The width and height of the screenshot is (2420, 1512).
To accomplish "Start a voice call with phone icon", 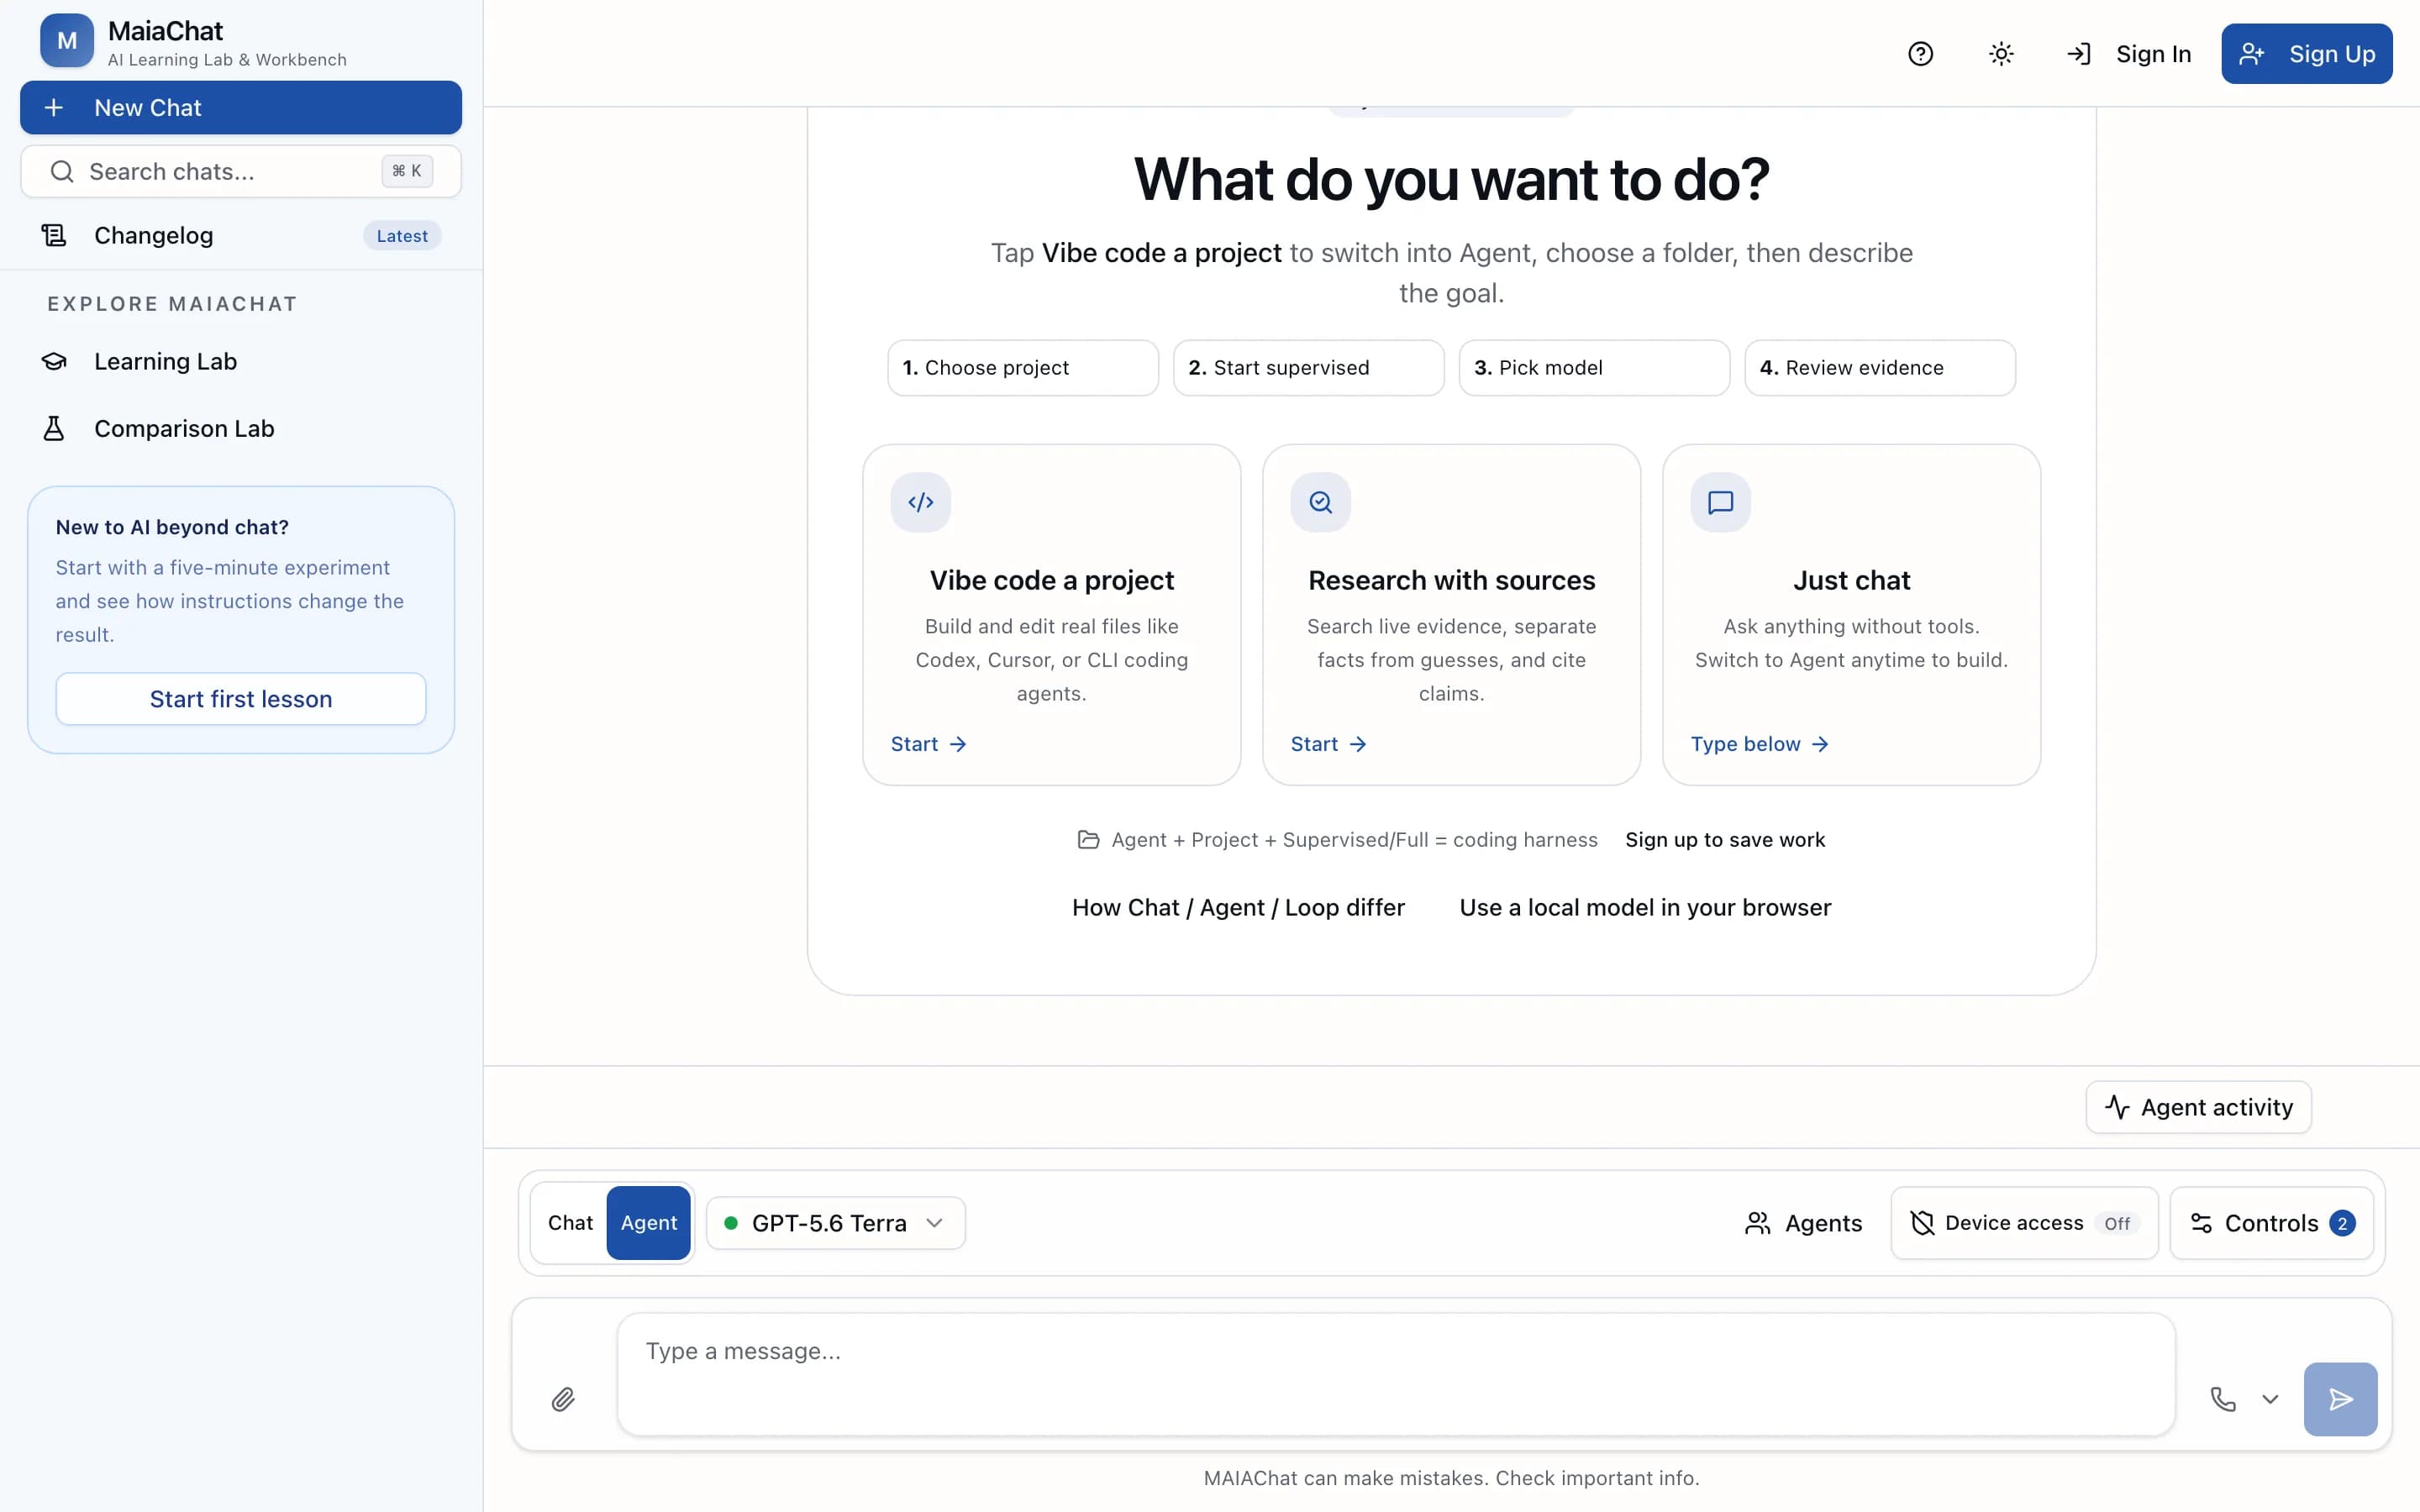I will 2222,1399.
